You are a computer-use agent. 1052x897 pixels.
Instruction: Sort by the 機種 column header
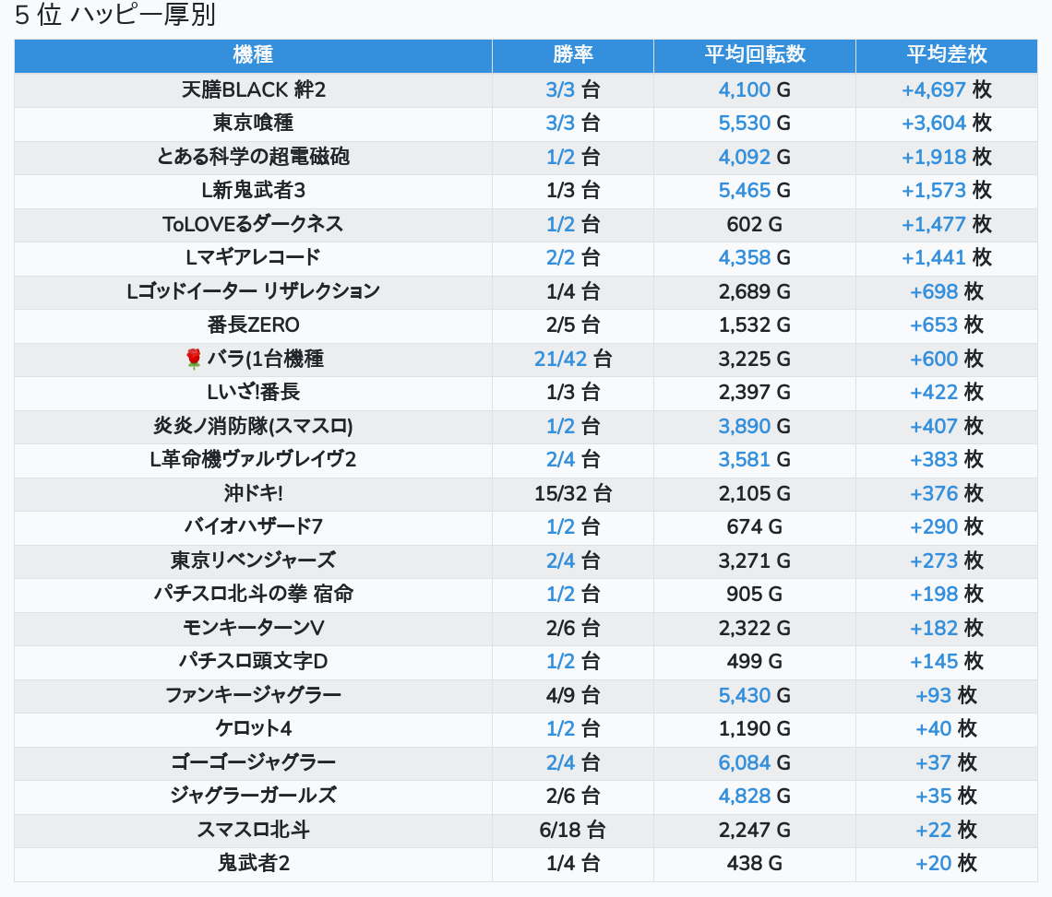pos(253,55)
